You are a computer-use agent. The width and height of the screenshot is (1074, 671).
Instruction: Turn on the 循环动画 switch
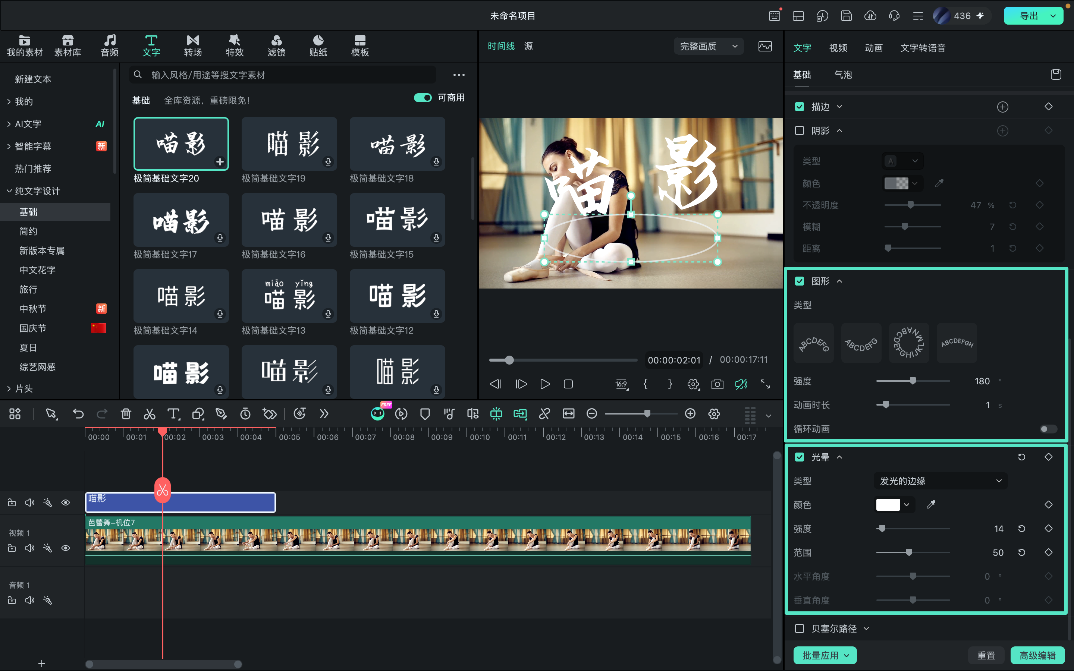coord(1048,429)
